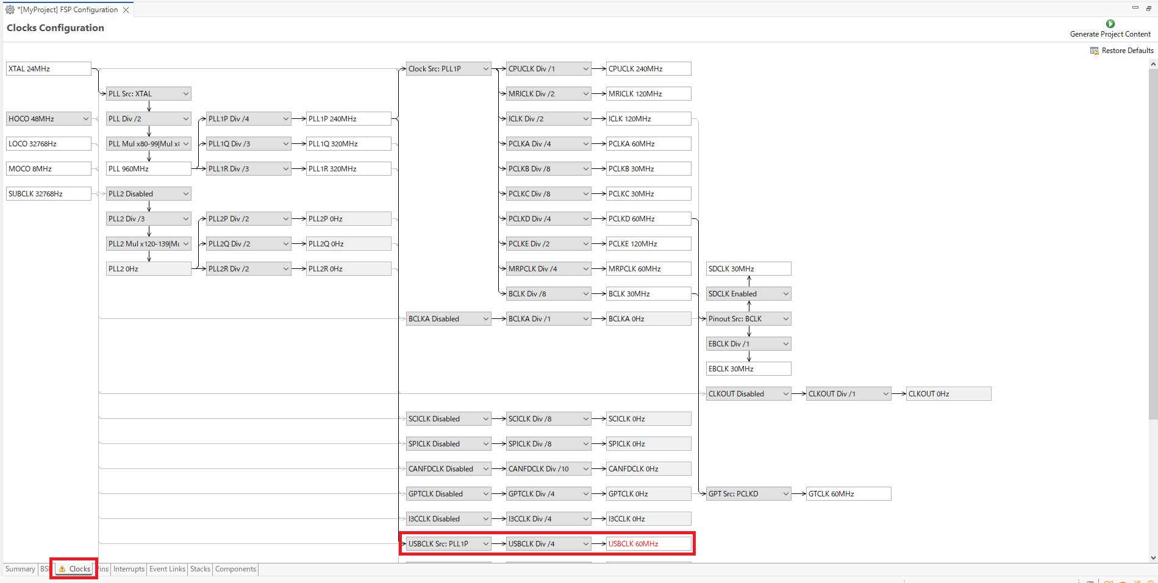This screenshot has height=583, width=1158.
Task: Click the scroll-down arrow of the clock diagram
Action: pos(1153,557)
